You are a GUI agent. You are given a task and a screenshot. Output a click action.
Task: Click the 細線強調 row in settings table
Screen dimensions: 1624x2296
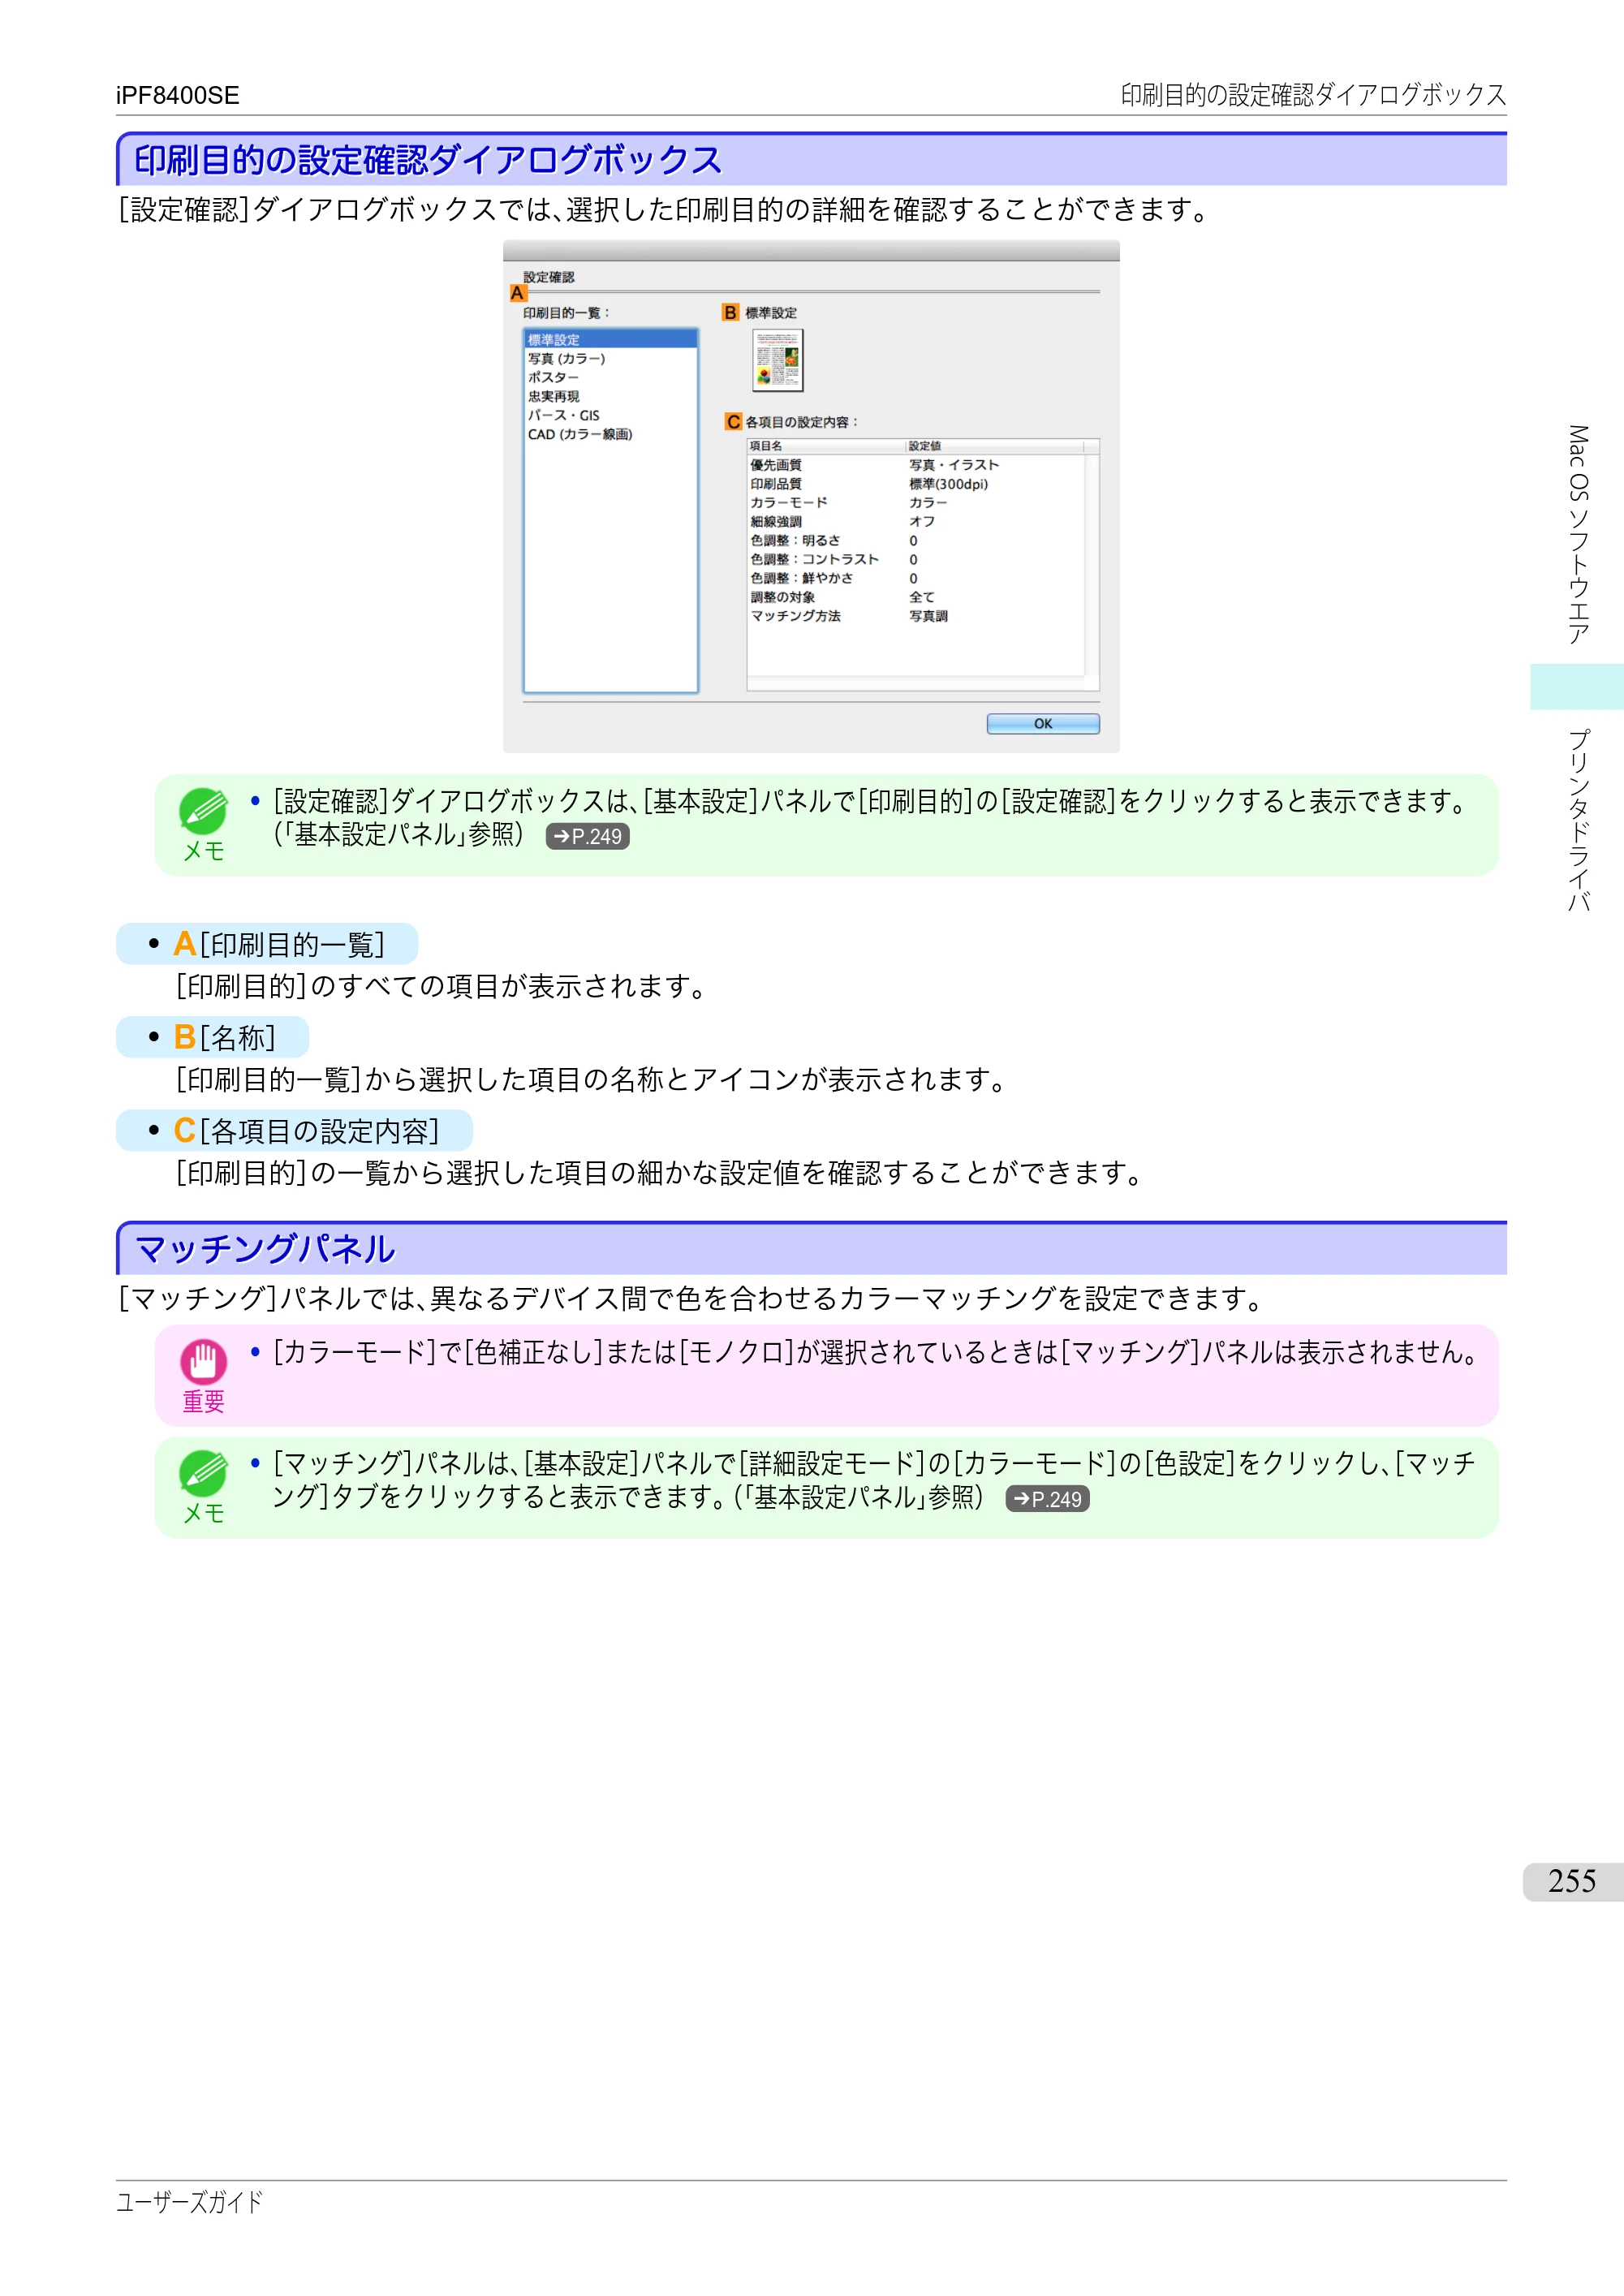pos(915,522)
